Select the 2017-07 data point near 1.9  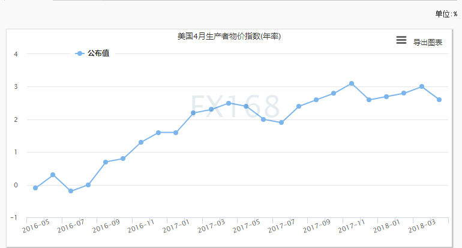tap(281, 122)
